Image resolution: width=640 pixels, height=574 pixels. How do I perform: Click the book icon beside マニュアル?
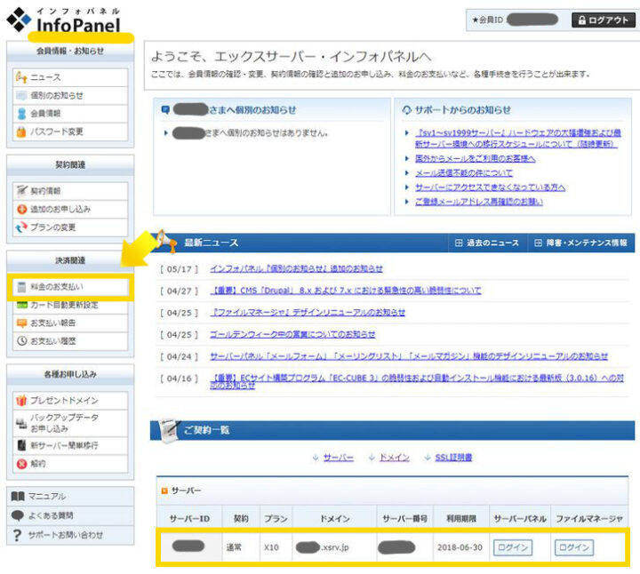pos(18,496)
